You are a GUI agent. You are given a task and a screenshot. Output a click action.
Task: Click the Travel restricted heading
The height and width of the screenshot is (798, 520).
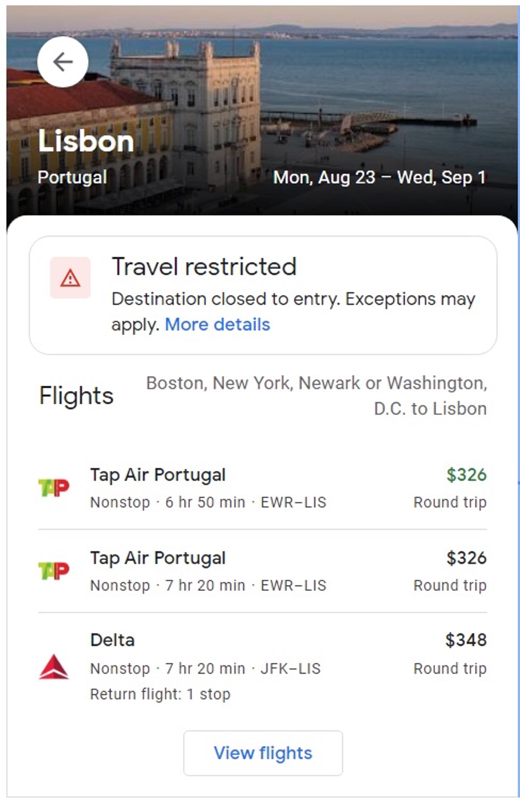[x=204, y=266]
